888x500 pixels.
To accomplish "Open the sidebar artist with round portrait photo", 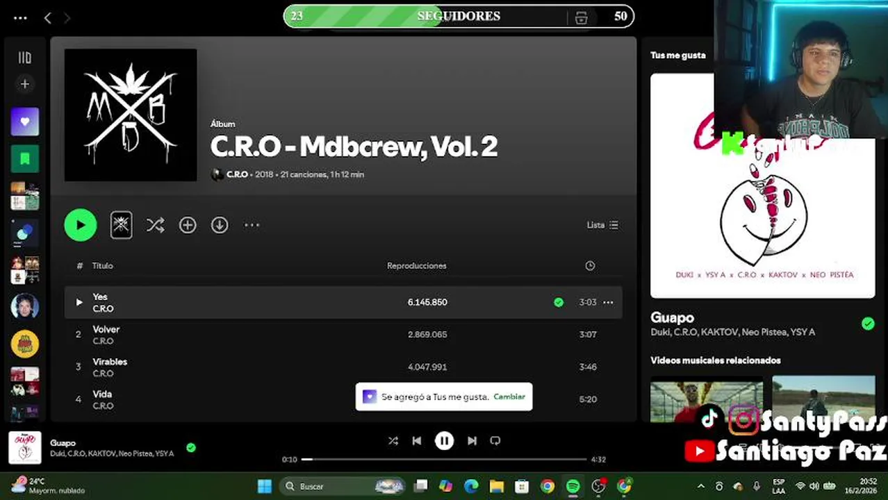I will [x=25, y=306].
